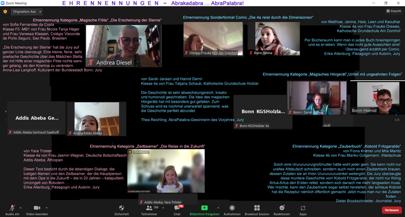Click Bildschirm freigeben share screen button

[205, 210]
